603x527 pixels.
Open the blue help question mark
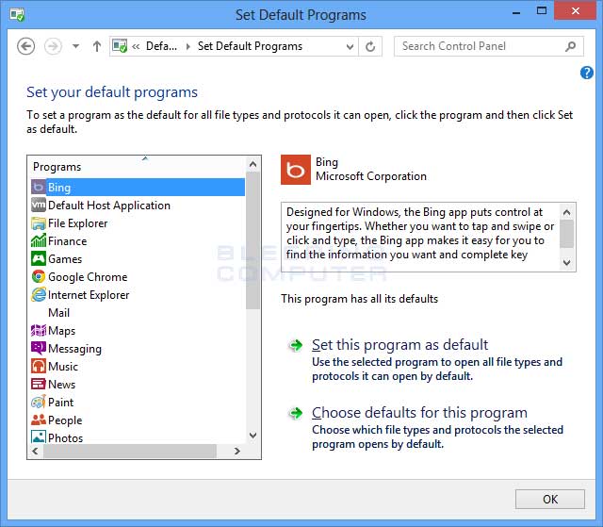pos(586,73)
